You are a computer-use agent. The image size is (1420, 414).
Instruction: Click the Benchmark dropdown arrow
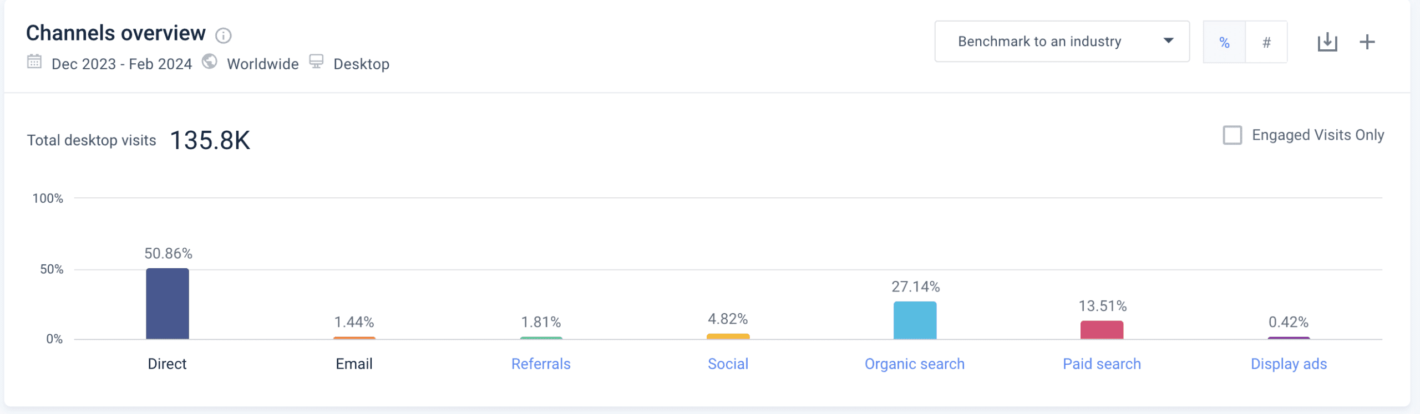click(1168, 41)
